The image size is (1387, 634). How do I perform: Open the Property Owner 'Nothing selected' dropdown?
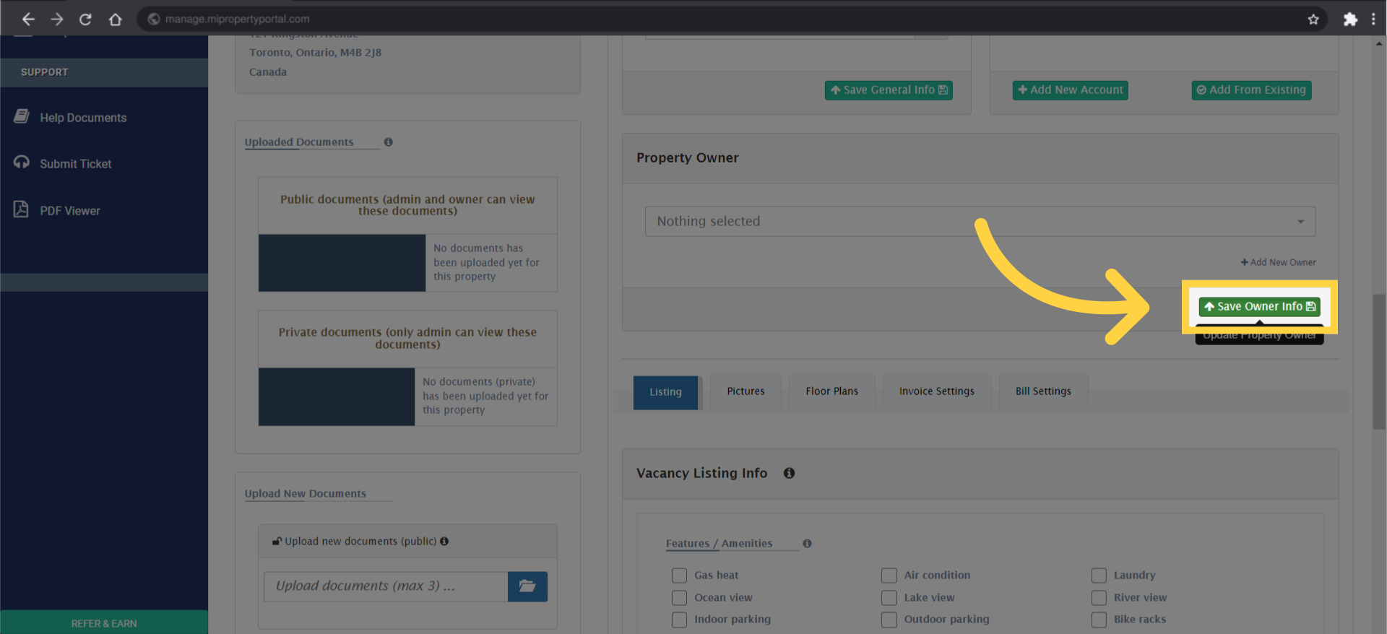(980, 222)
